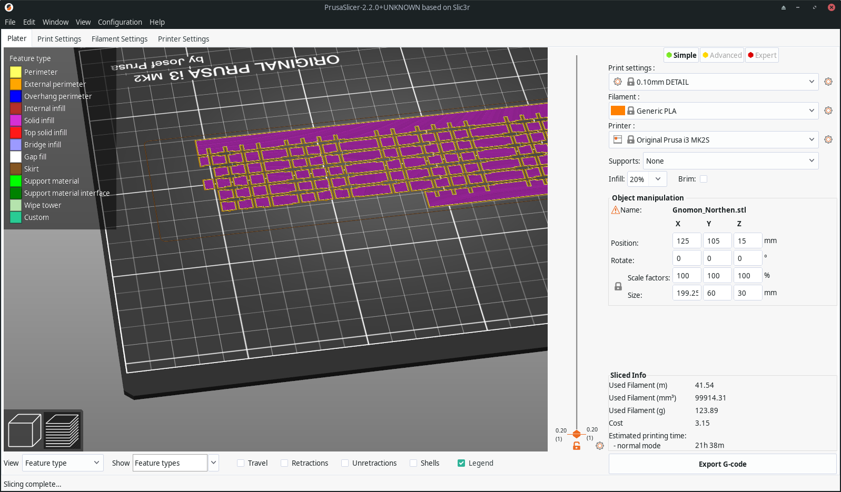Open printer settings gear next to Original Prusa i3 MK2S
The width and height of the screenshot is (841, 492).
pyautogui.click(x=828, y=139)
